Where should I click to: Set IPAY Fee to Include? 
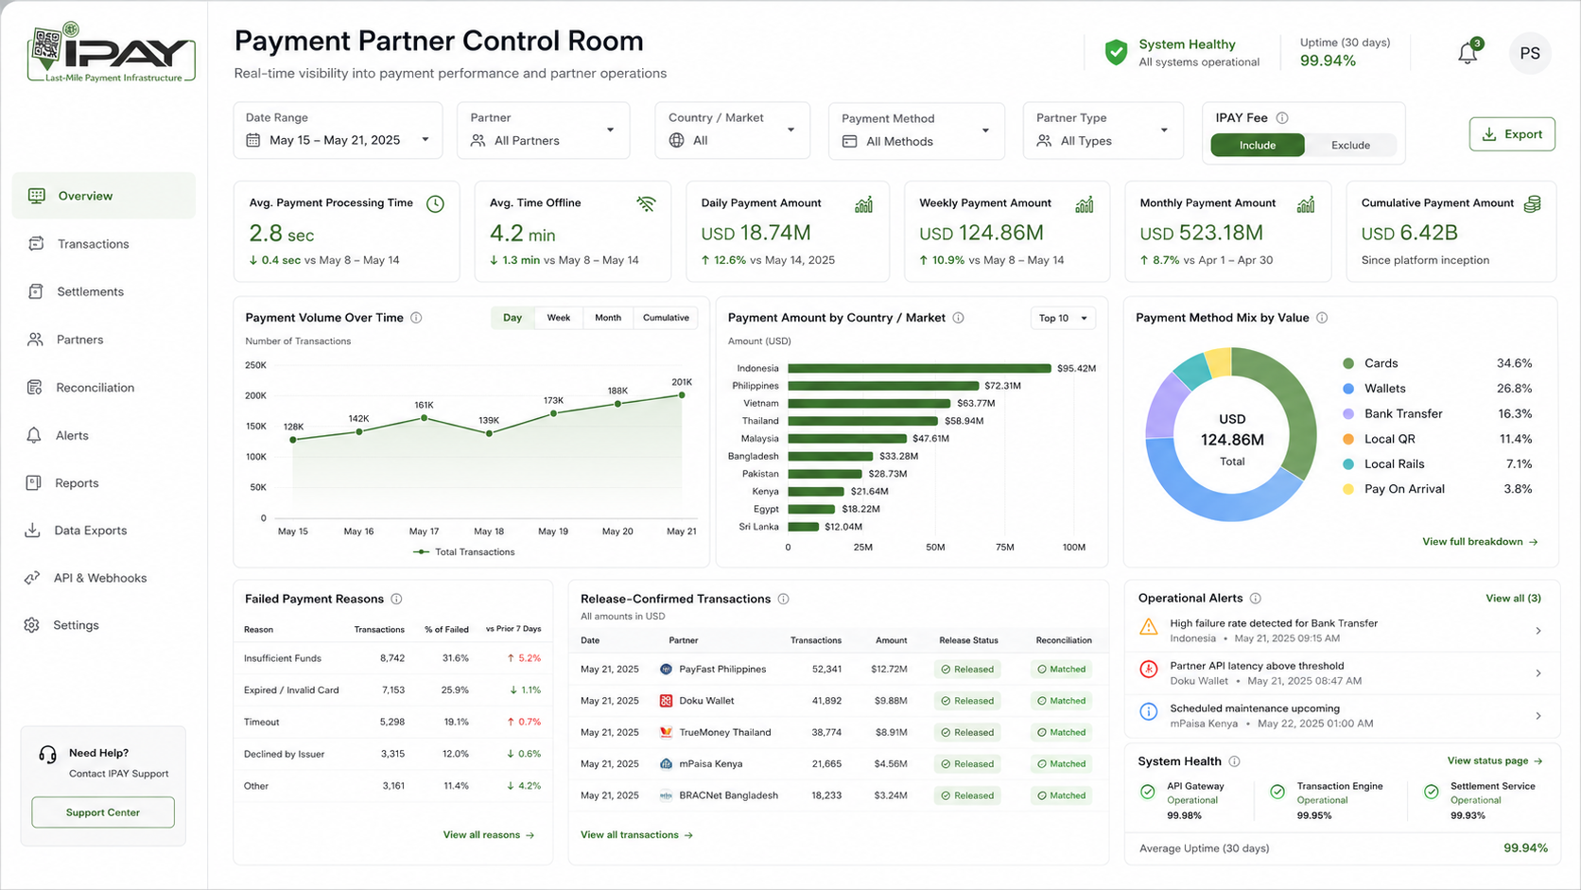(x=1258, y=145)
